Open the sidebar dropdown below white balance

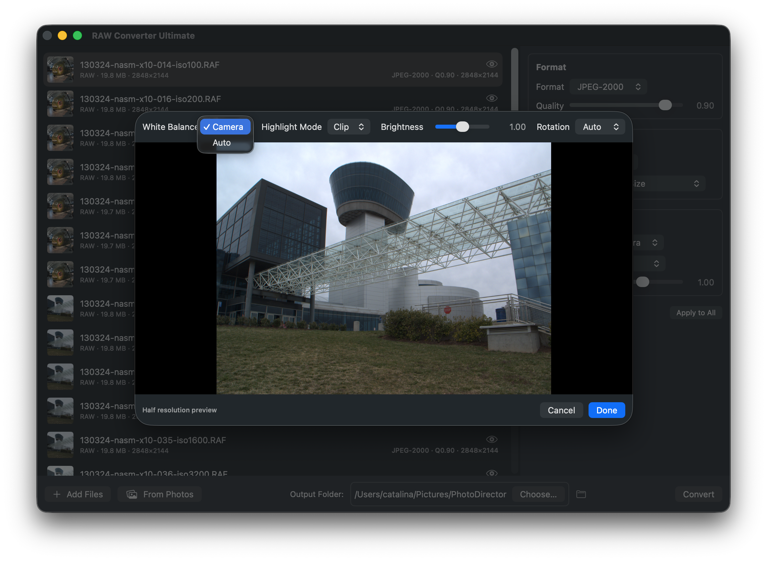click(649, 263)
